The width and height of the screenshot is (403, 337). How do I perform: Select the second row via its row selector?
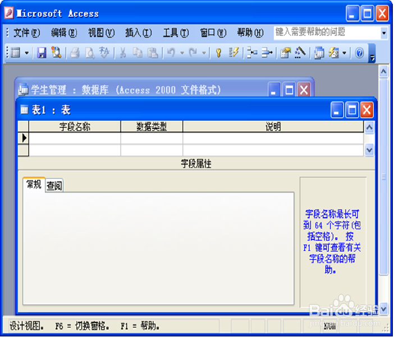coord(24,150)
